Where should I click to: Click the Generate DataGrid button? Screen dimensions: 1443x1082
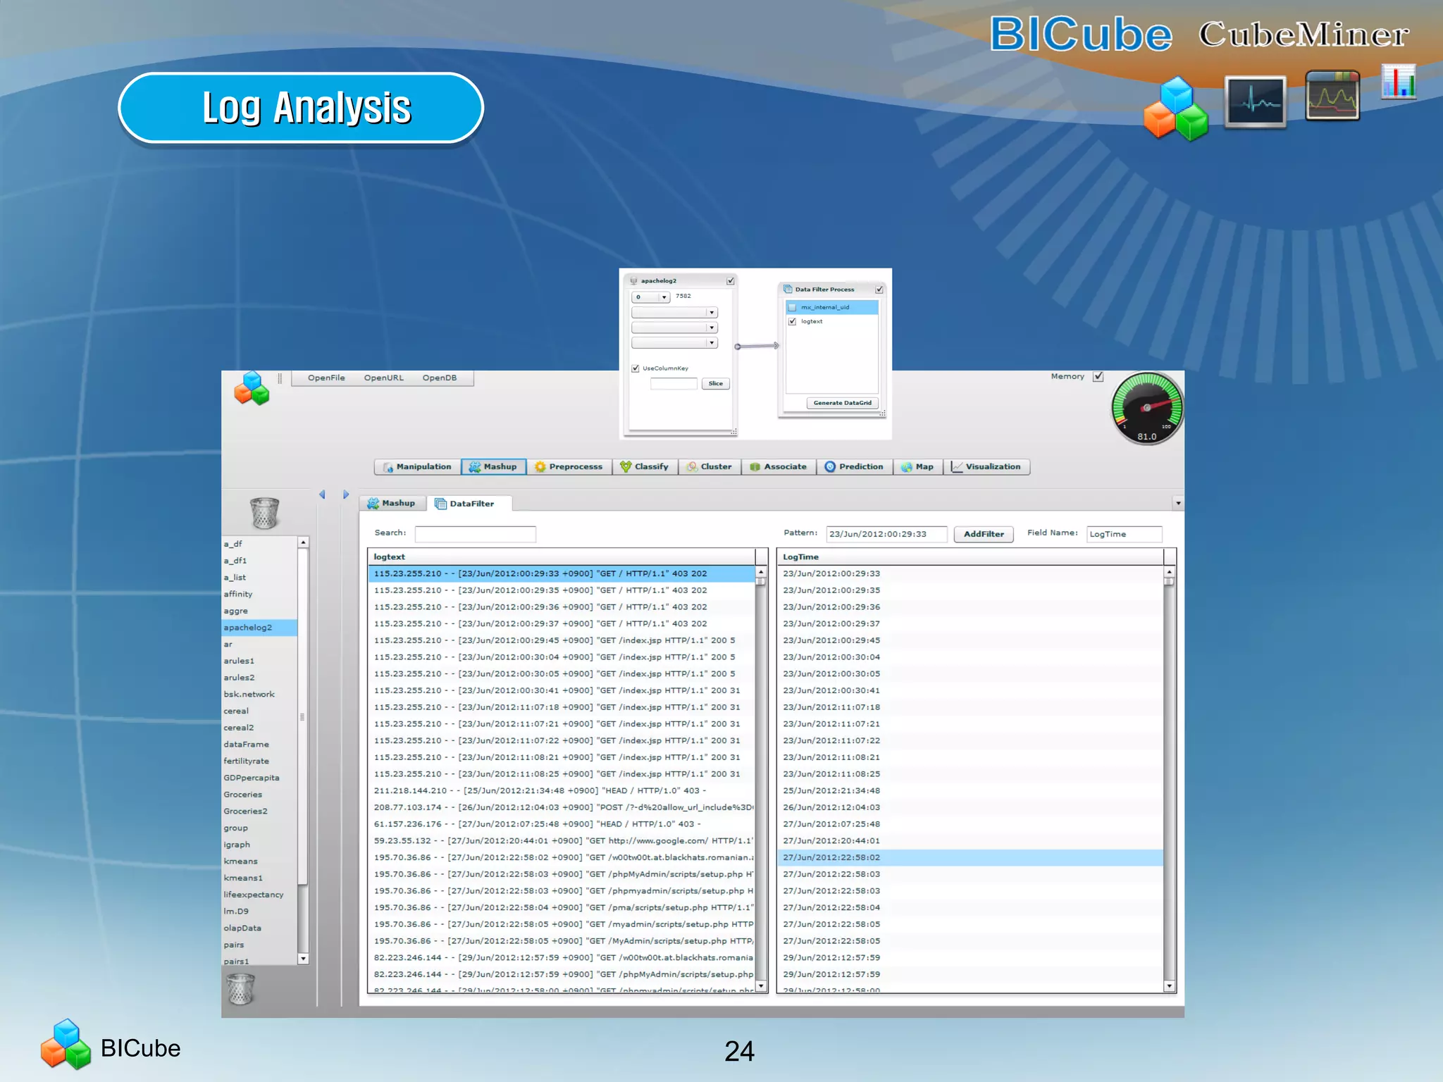843,403
